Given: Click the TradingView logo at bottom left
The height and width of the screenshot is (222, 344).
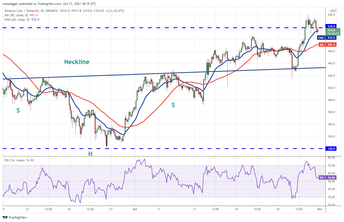Looking at the screenshot, I should (x=15, y=217).
